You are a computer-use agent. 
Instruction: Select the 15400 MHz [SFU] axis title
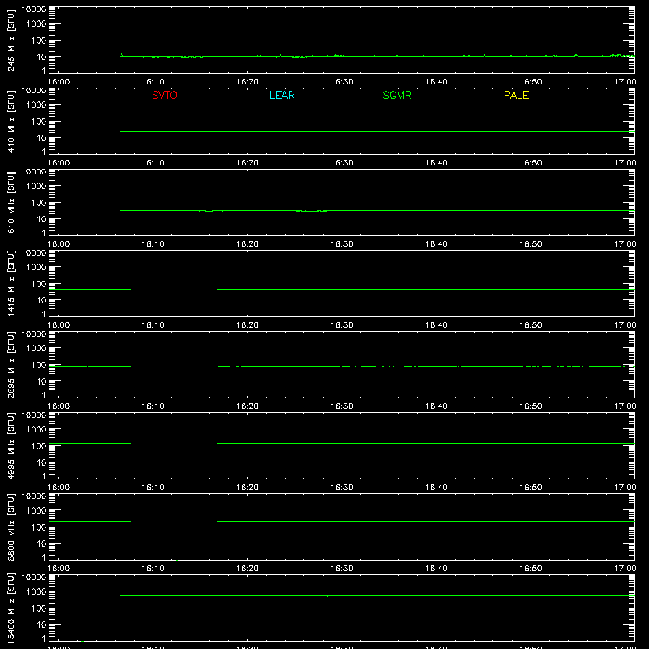click(x=11, y=608)
